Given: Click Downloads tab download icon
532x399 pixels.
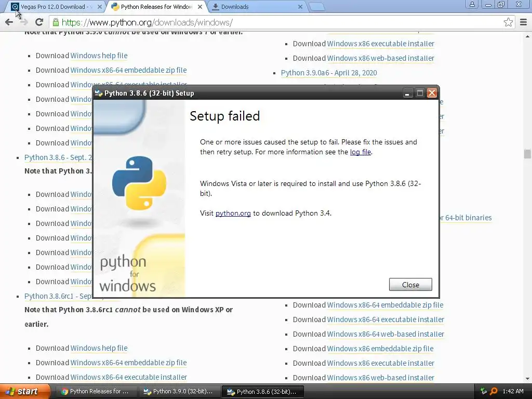Looking at the screenshot, I should 215,7.
